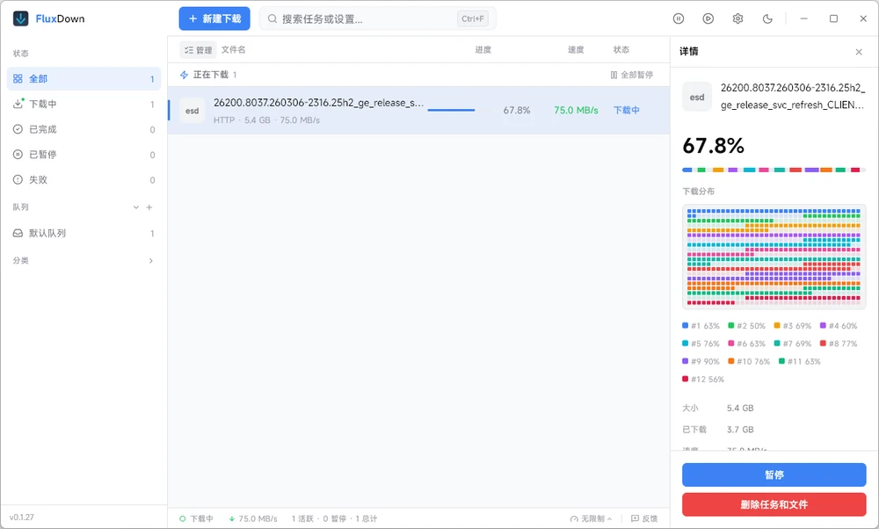Click the download progress bar in the task row

pos(451,111)
